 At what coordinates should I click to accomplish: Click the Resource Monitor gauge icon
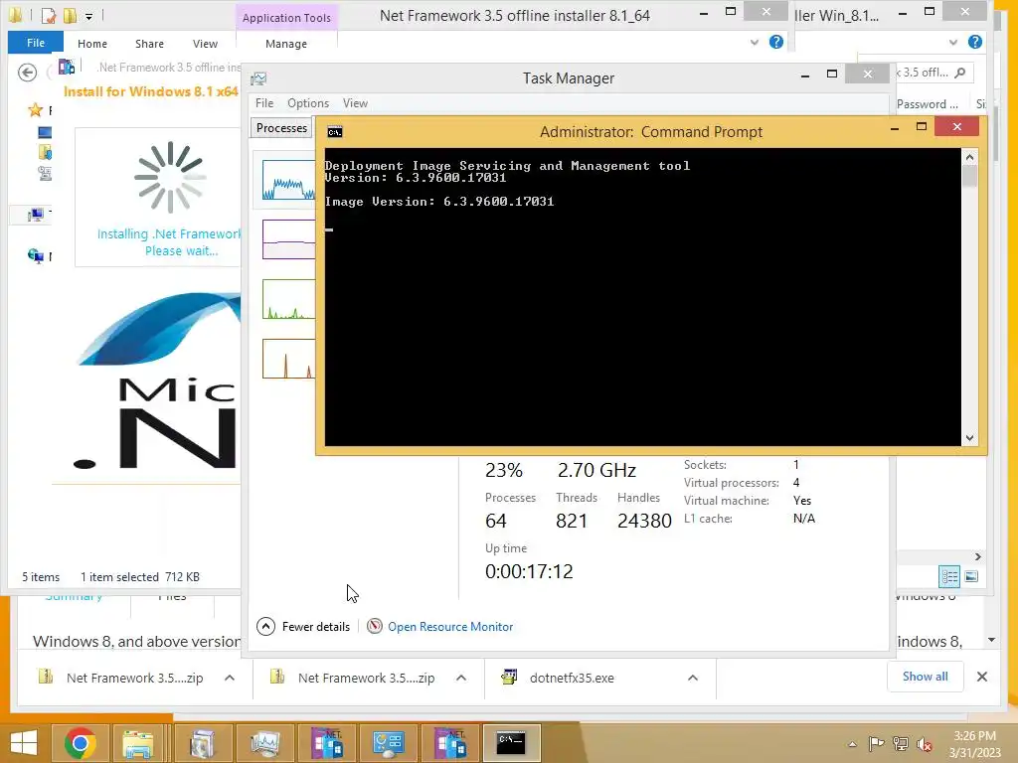375,626
